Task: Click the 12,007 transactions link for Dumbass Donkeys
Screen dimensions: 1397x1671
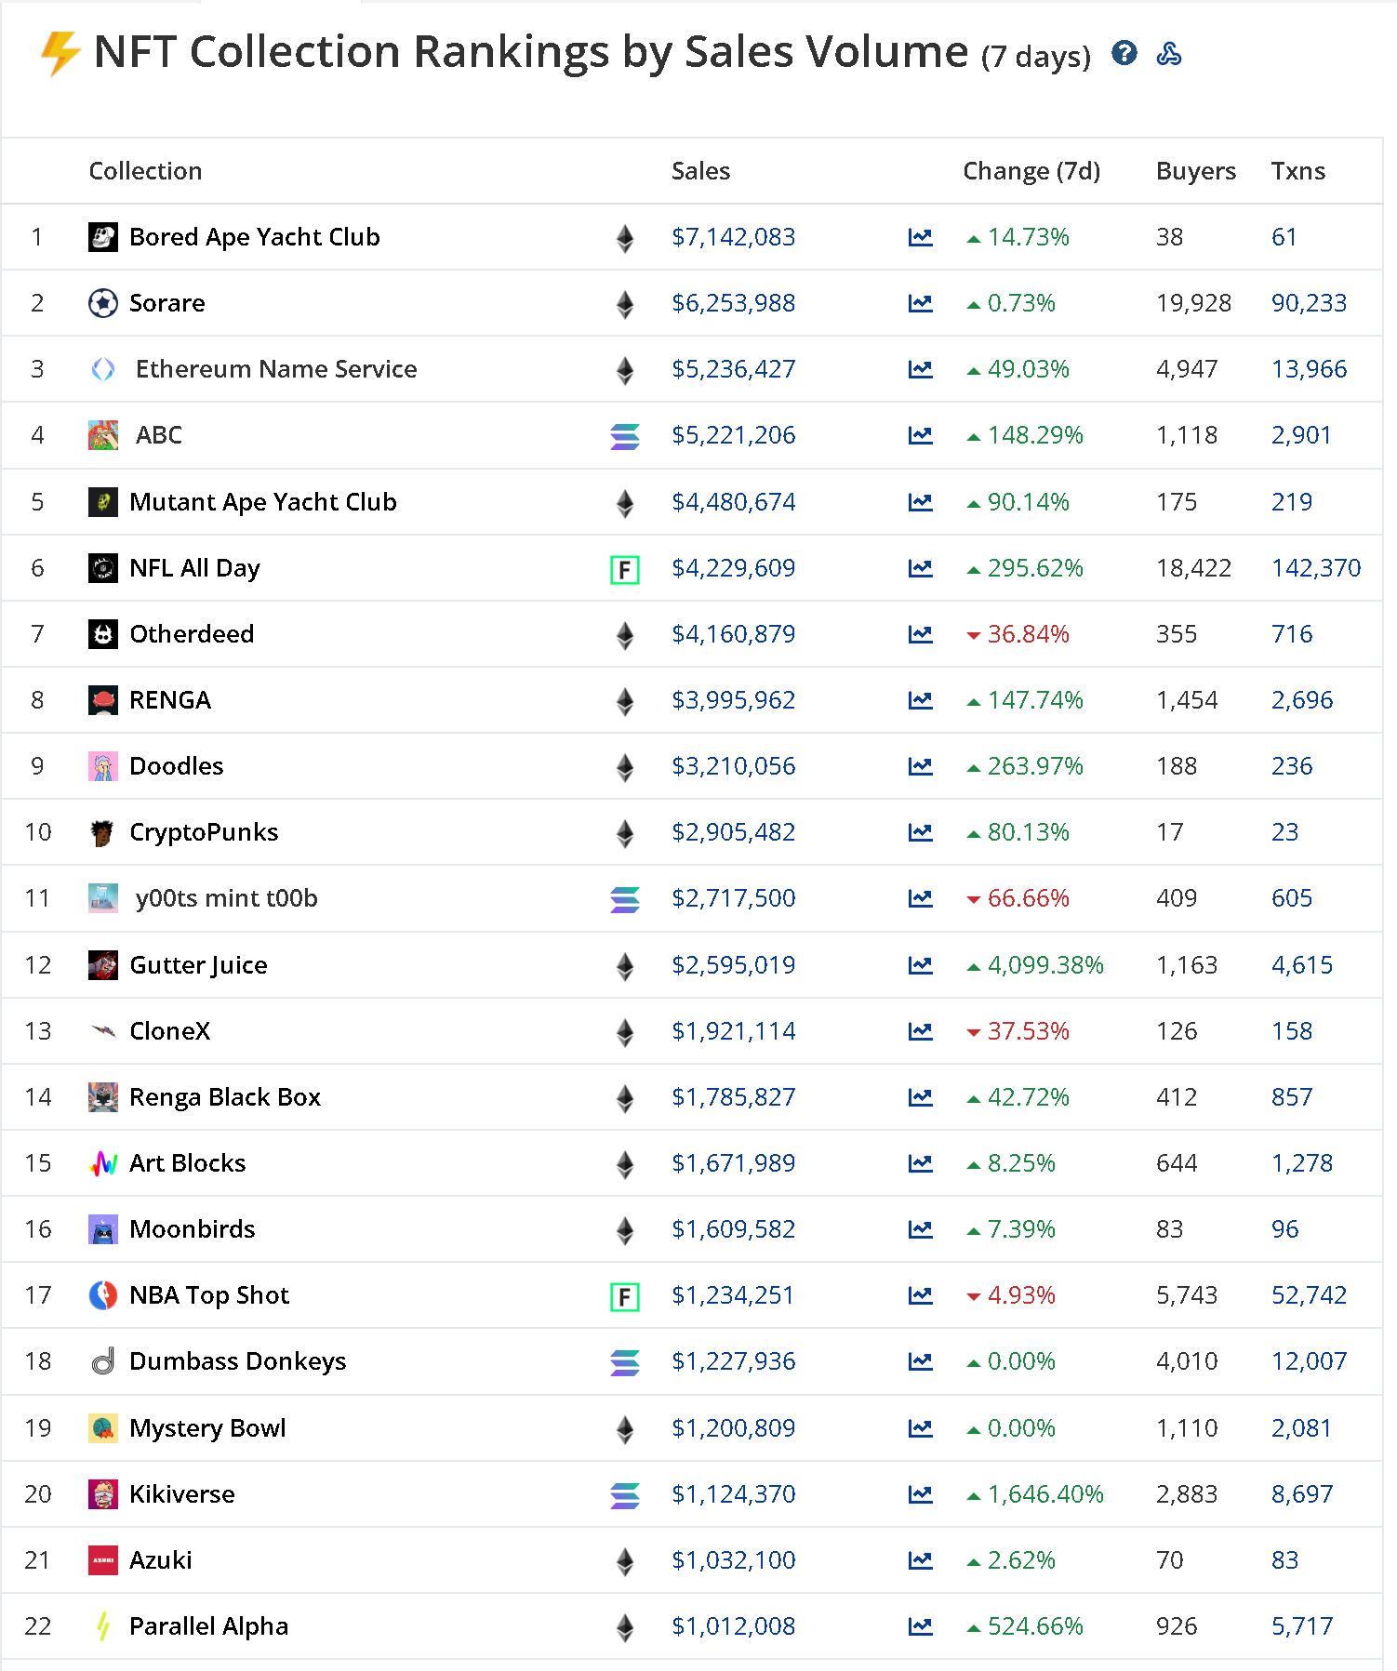Action: (1310, 1361)
